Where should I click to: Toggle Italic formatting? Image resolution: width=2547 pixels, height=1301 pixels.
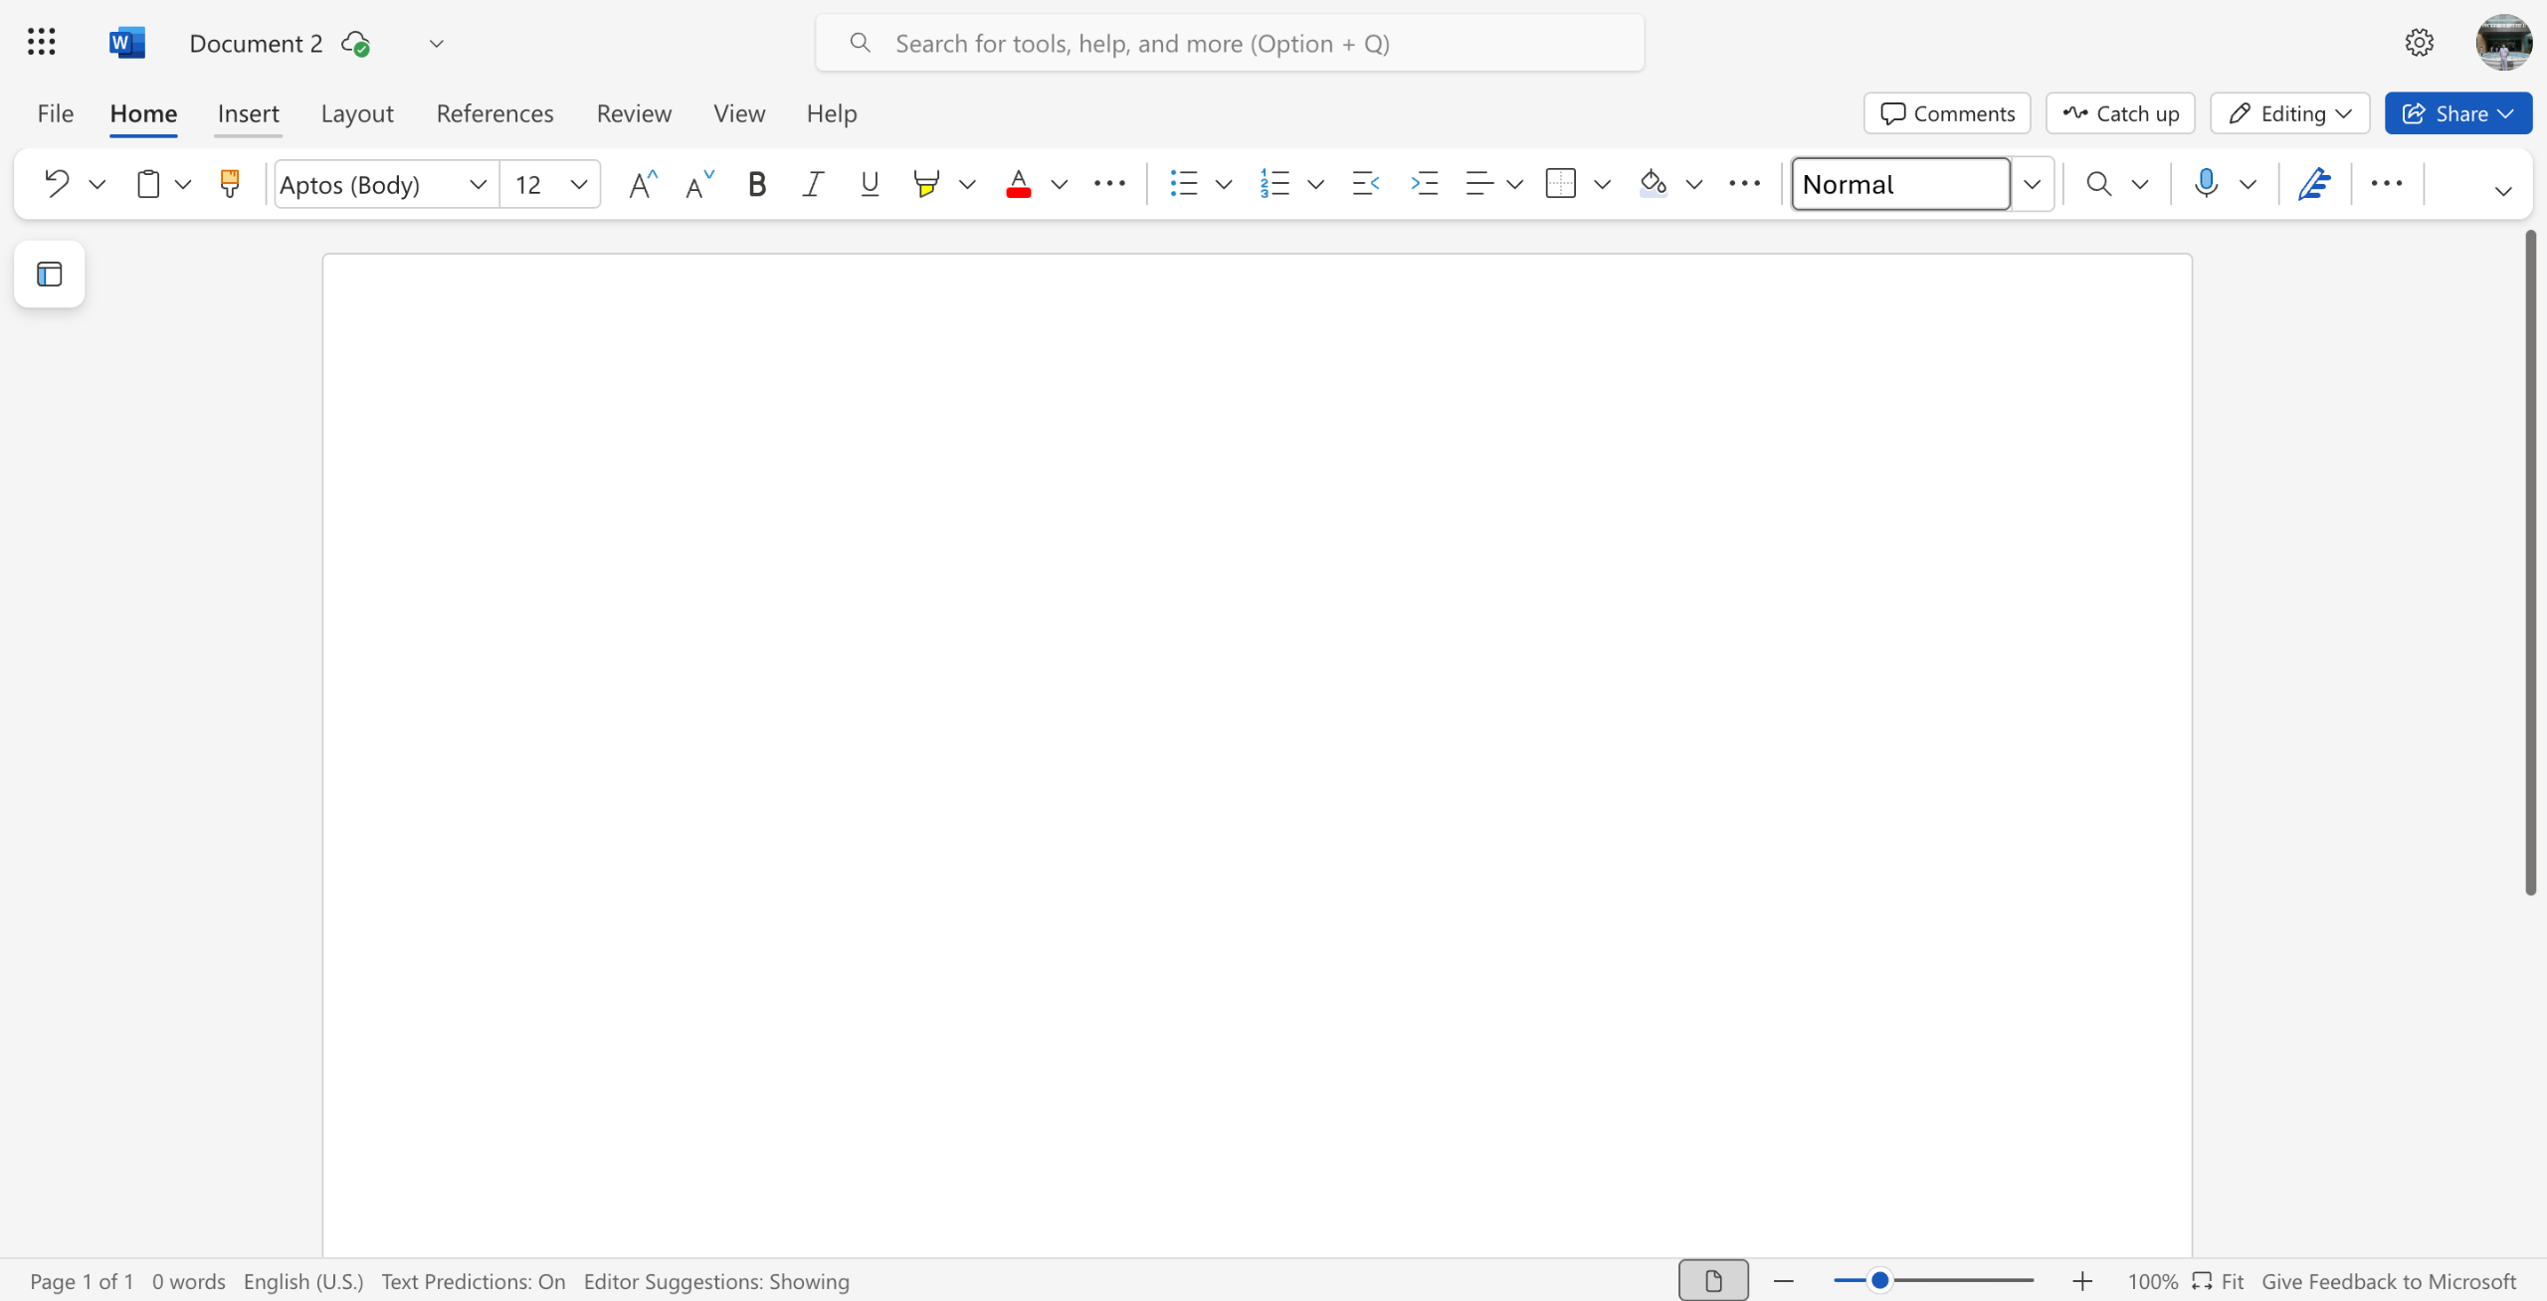[813, 184]
